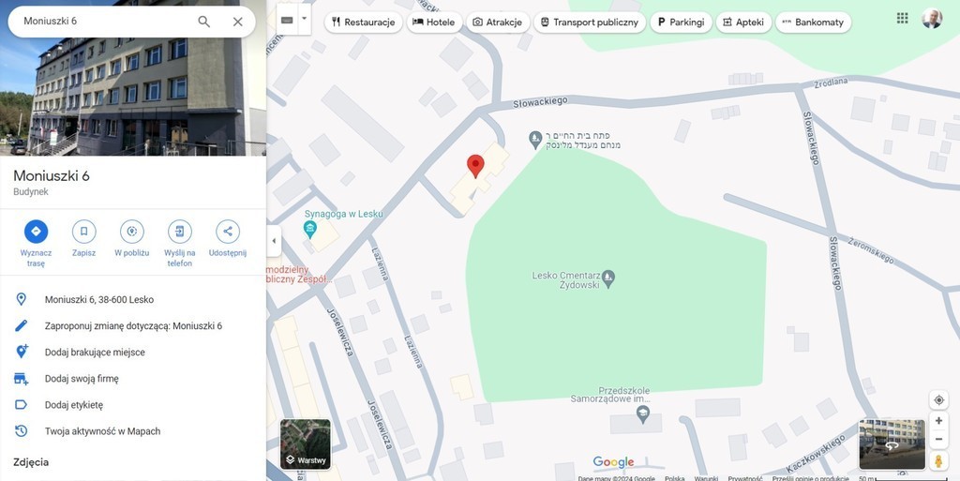960x481 pixels.
Task: Click the Wyślij na telefon icon
Action: tap(179, 232)
